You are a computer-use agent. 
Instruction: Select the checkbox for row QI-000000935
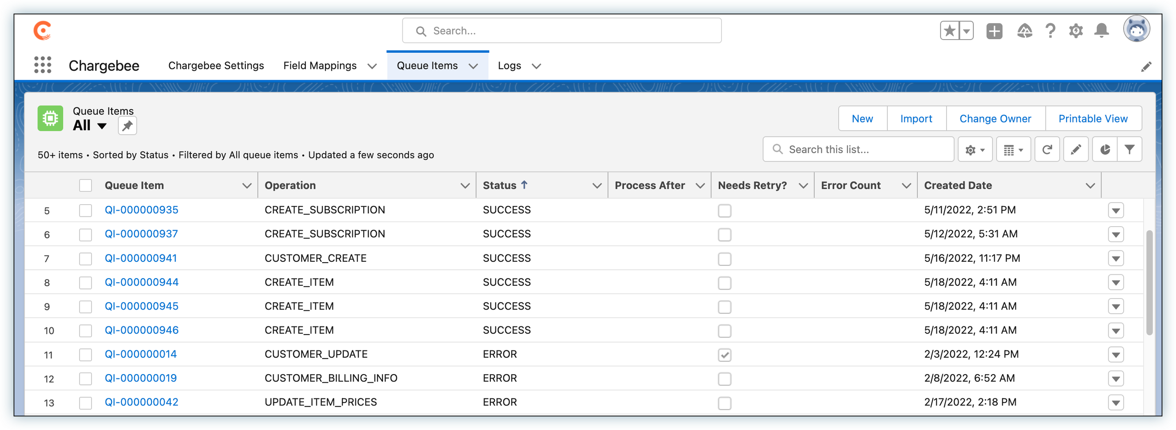tap(85, 210)
